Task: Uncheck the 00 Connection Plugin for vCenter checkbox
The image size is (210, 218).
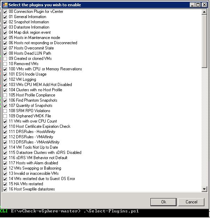Action: click(5, 11)
